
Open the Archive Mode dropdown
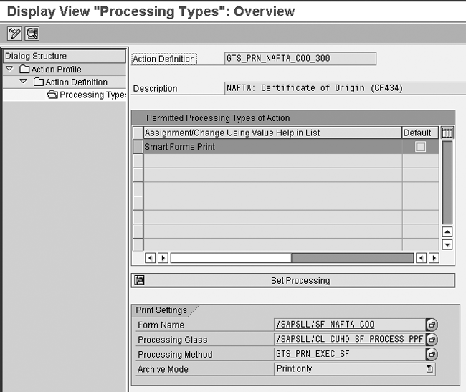pos(429,370)
